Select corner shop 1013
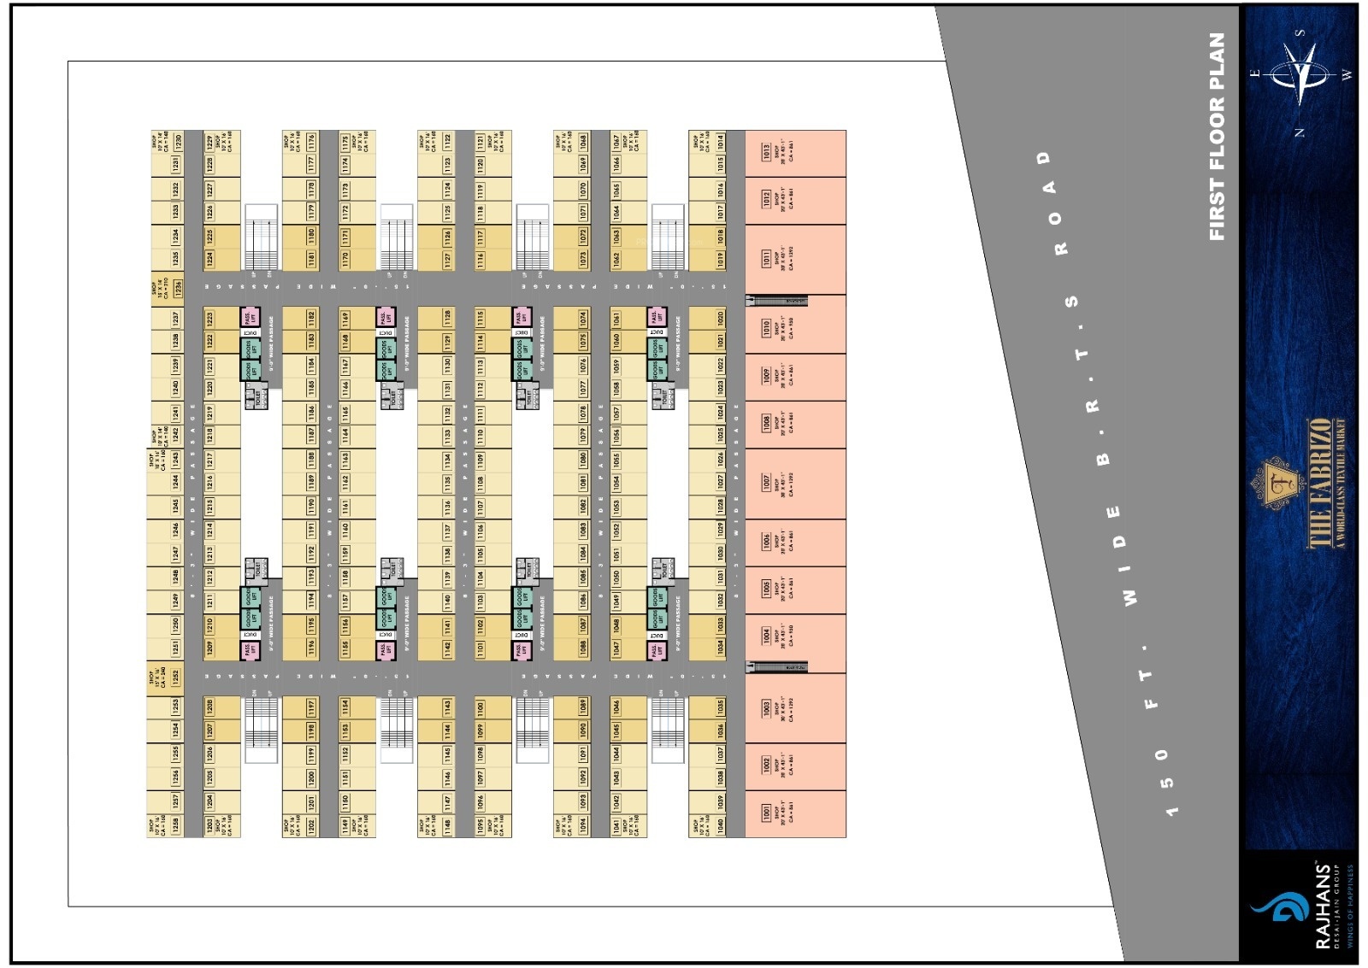 coord(795,153)
